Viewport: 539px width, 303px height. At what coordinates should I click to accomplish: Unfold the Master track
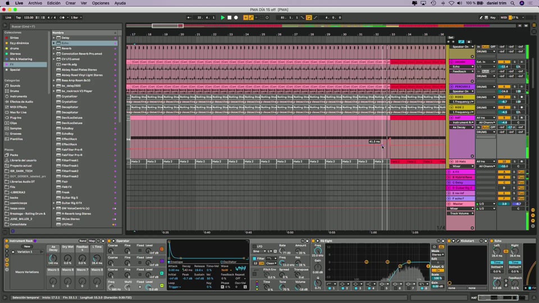tap(449, 204)
